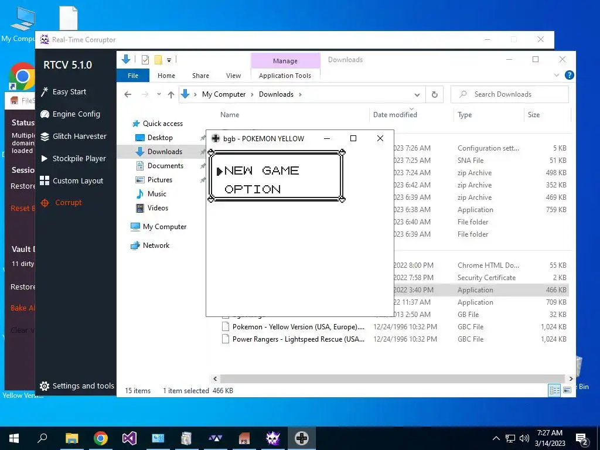Viewport: 600px width, 450px height.
Task: Open Stockpile Player in RTCV
Action: click(73, 158)
